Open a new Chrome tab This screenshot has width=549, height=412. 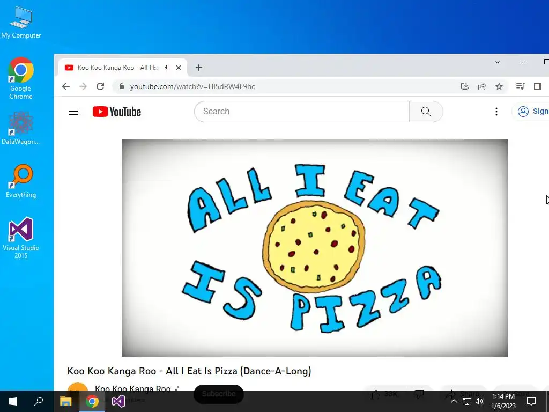coord(199,68)
